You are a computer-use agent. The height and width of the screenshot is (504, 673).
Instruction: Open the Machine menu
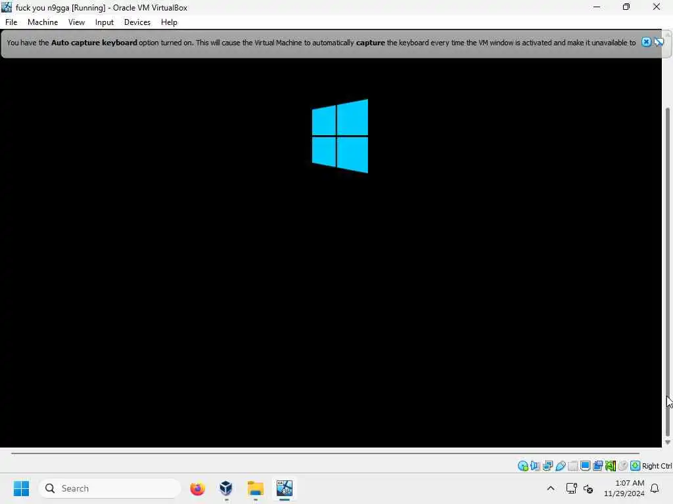point(43,22)
